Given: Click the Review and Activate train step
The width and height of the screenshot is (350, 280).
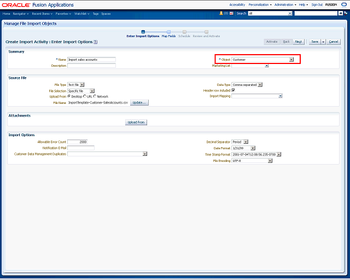Looking at the screenshot, I should (206, 34).
